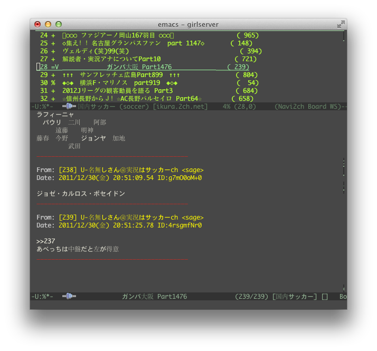Click [国内サッカー] in bottom mode line
The image size is (377, 351).
click(x=295, y=297)
